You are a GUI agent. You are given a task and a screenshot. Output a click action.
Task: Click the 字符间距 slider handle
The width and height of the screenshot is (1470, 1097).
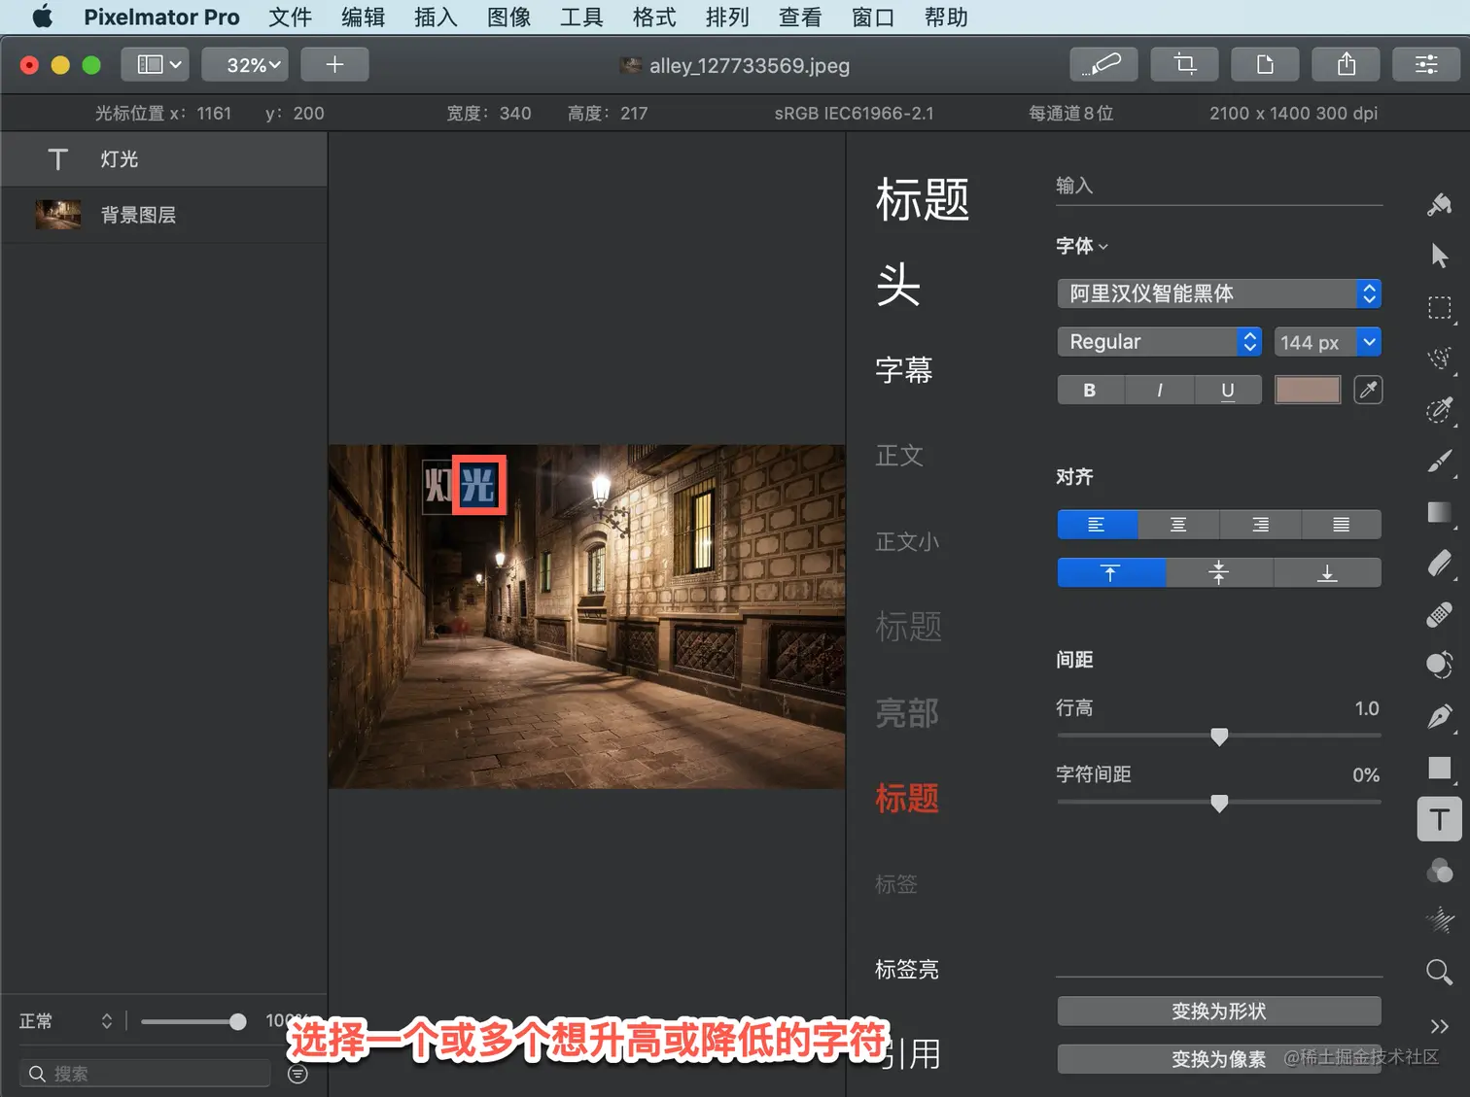pos(1219,803)
